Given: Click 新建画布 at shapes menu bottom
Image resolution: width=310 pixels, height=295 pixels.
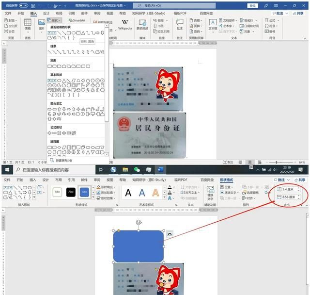Looking at the screenshot, I should pyautogui.click(x=63, y=160).
